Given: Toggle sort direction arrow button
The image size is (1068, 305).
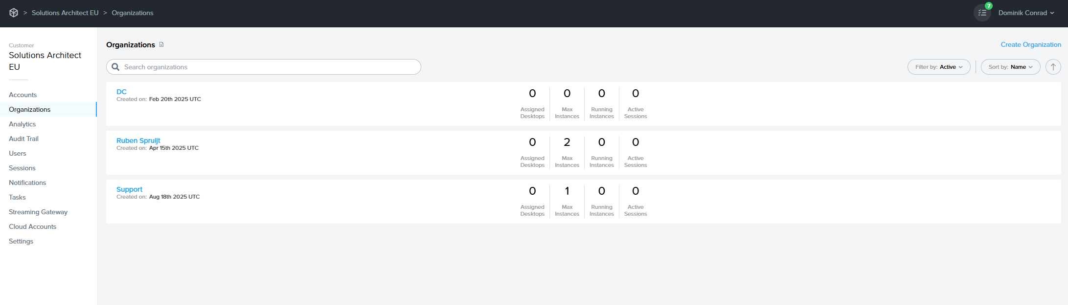Looking at the screenshot, I should [x=1053, y=67].
